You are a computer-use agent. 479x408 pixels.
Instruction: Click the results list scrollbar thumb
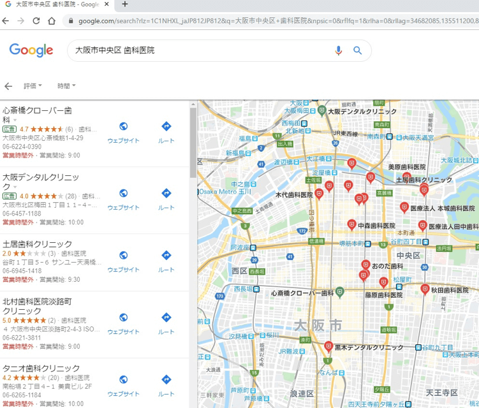click(193, 142)
